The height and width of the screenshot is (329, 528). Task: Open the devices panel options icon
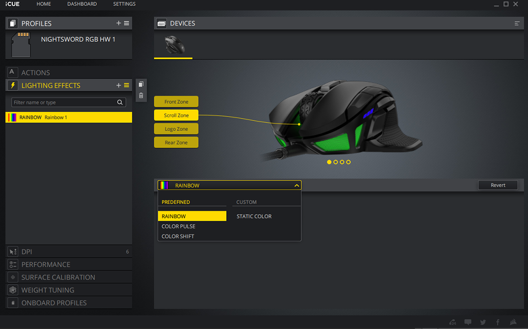coord(517,24)
